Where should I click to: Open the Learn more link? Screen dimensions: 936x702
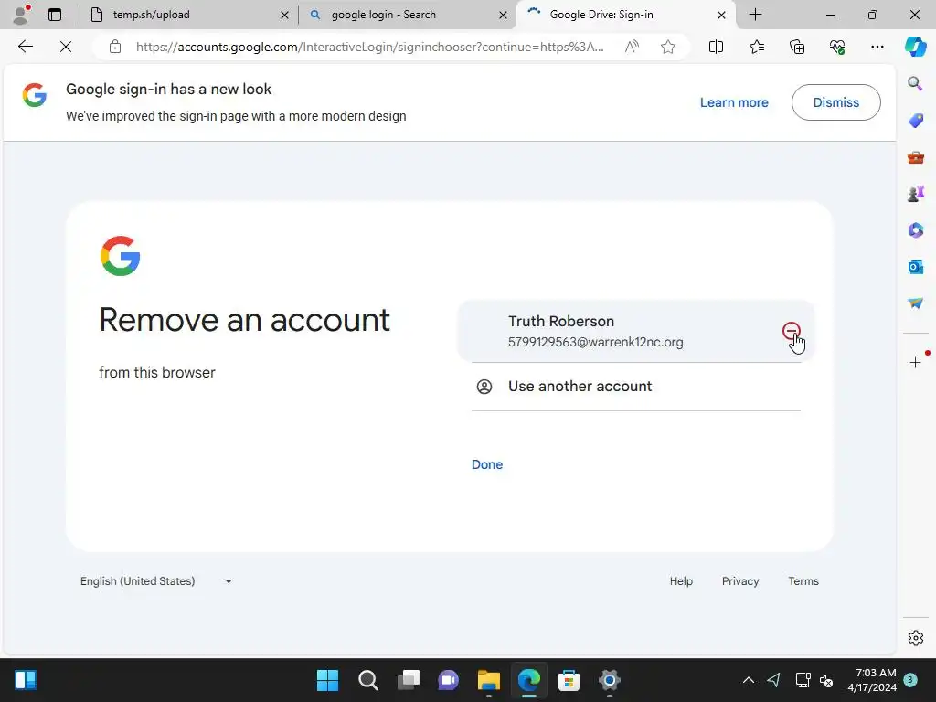point(734,102)
